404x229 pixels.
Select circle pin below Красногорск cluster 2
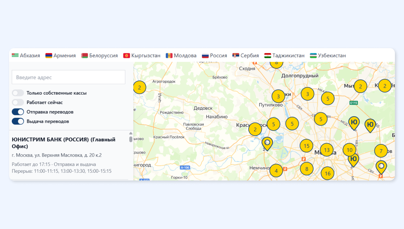tap(267, 144)
